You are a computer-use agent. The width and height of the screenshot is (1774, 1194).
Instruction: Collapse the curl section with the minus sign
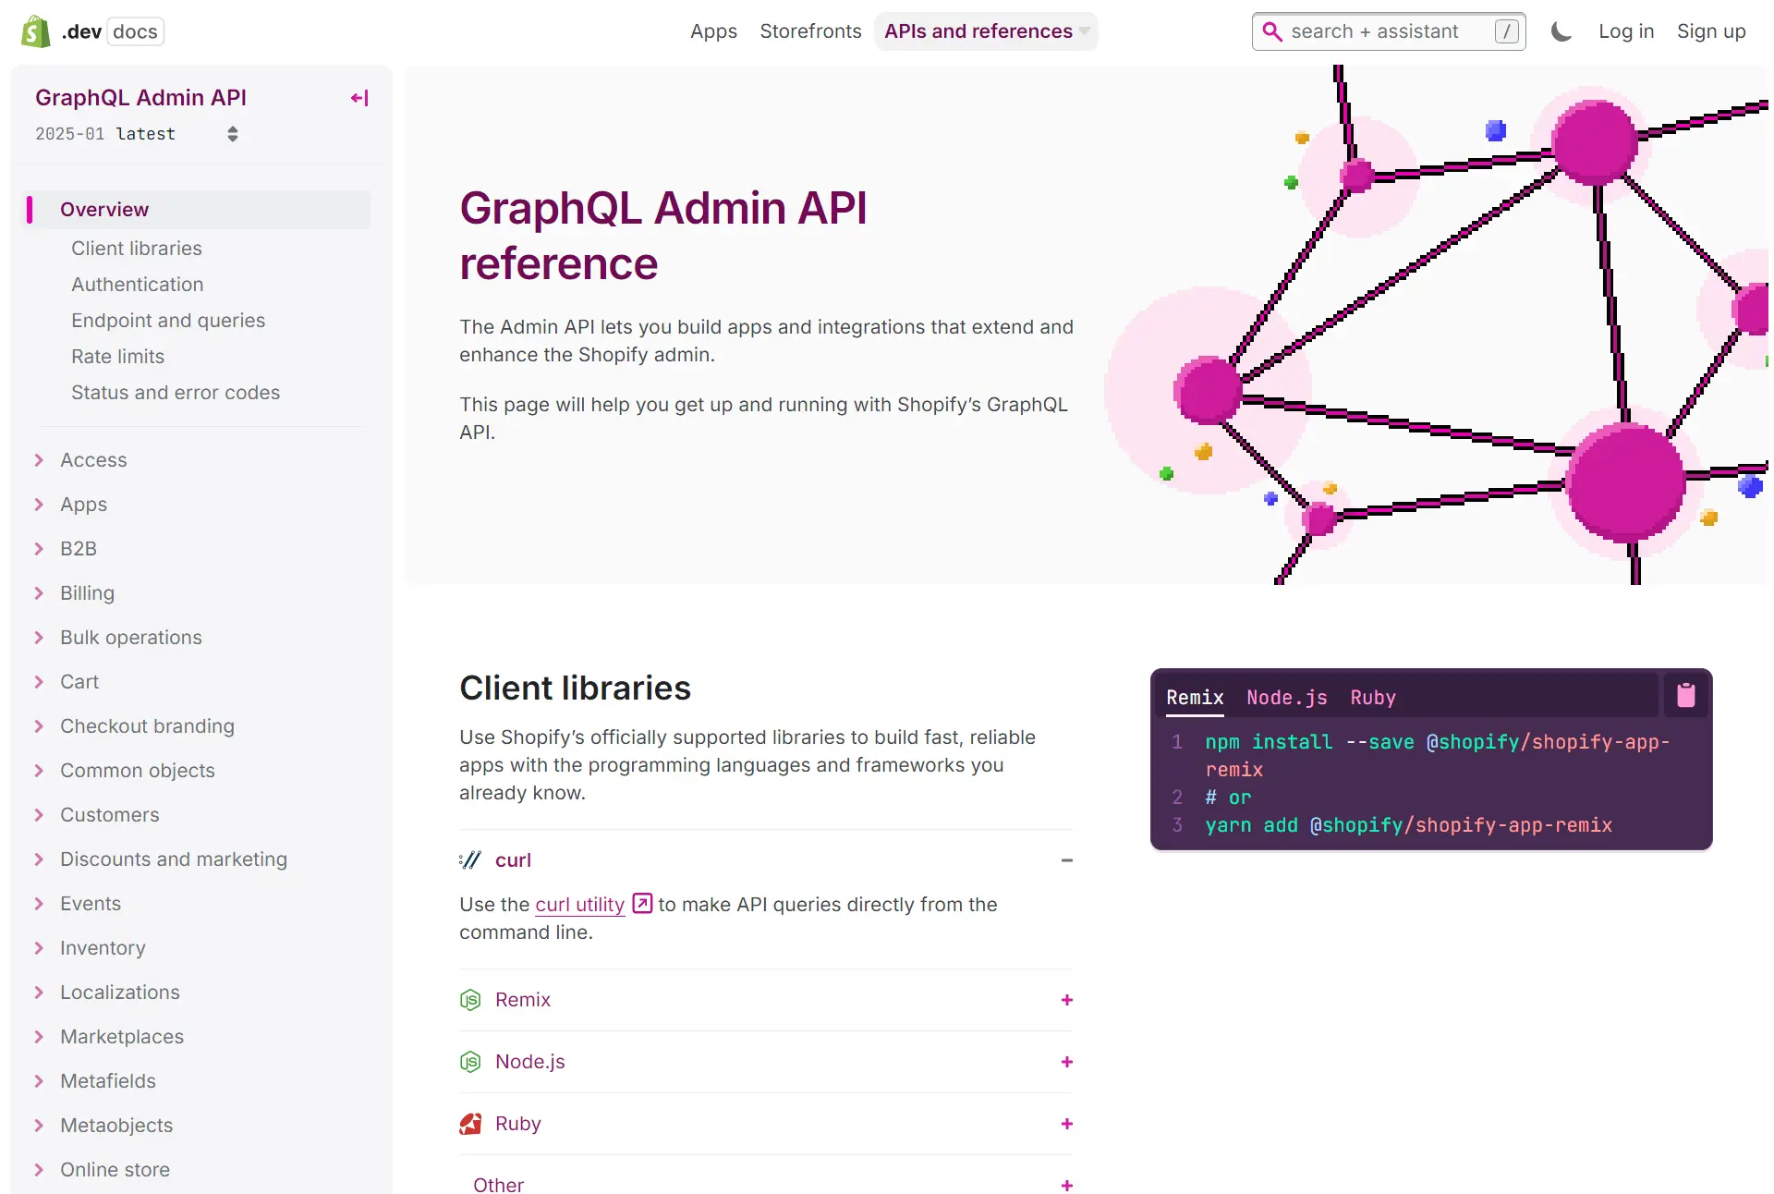coord(1066,860)
